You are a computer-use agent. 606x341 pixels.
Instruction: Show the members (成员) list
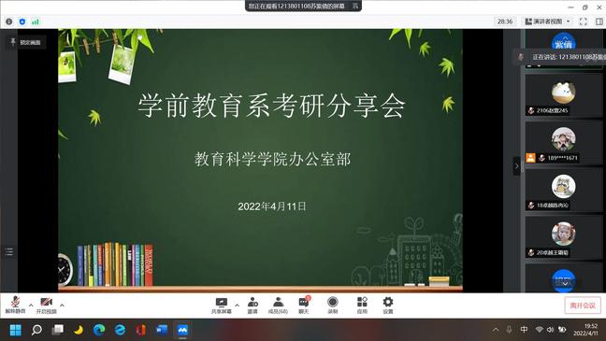click(x=278, y=305)
